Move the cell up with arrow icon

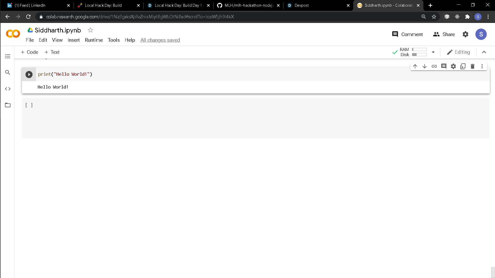pos(415,66)
